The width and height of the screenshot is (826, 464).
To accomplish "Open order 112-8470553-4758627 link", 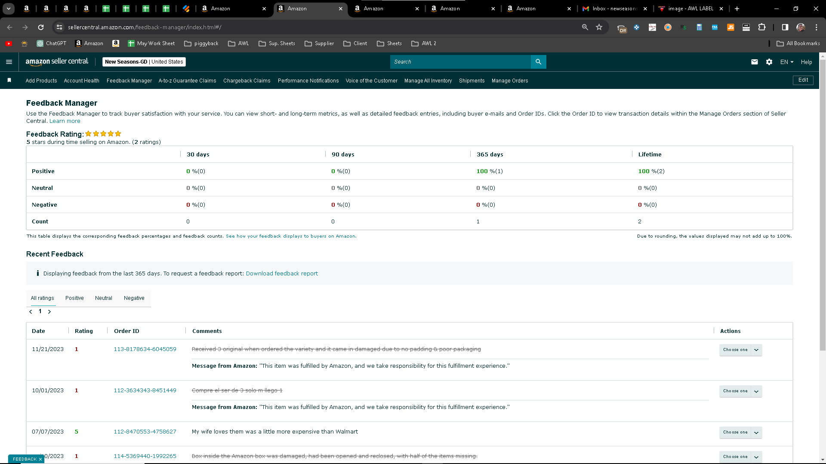I will click(x=145, y=432).
